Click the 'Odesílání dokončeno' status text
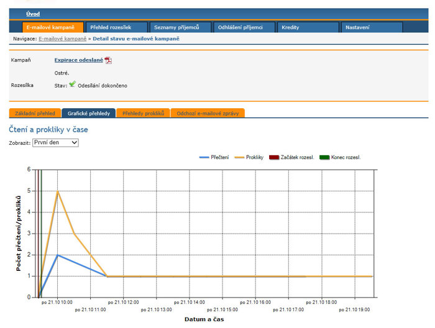Viewport: 435px width, 328px height. tap(103, 86)
